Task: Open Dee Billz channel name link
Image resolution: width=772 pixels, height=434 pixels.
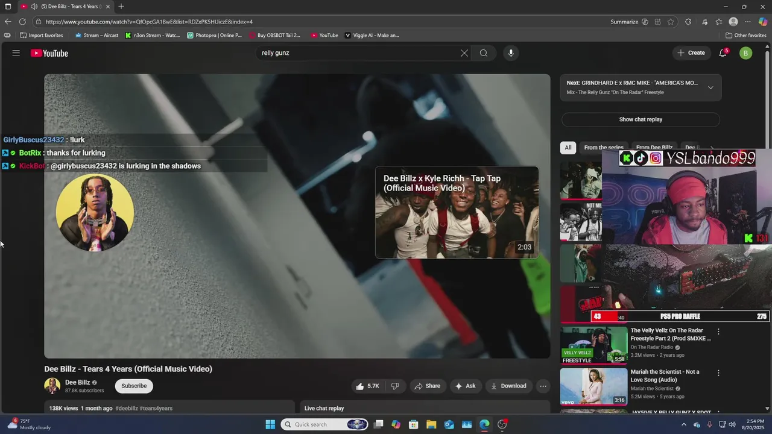Action: click(77, 382)
